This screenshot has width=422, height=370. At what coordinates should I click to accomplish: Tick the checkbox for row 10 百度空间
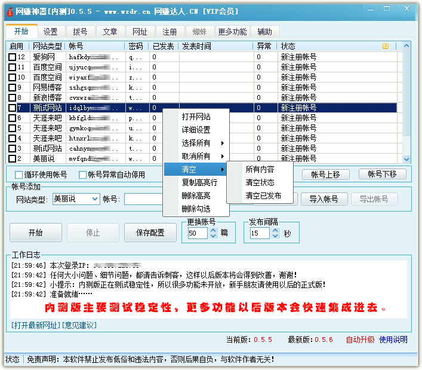pyautogui.click(x=12, y=77)
